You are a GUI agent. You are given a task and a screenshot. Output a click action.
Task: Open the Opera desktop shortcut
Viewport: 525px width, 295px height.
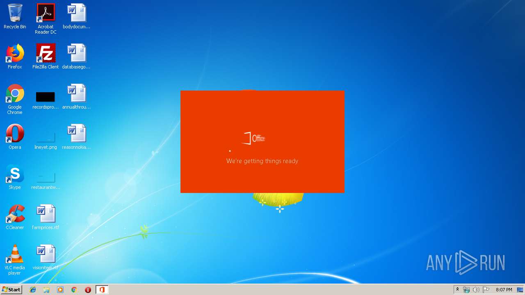pyautogui.click(x=15, y=137)
